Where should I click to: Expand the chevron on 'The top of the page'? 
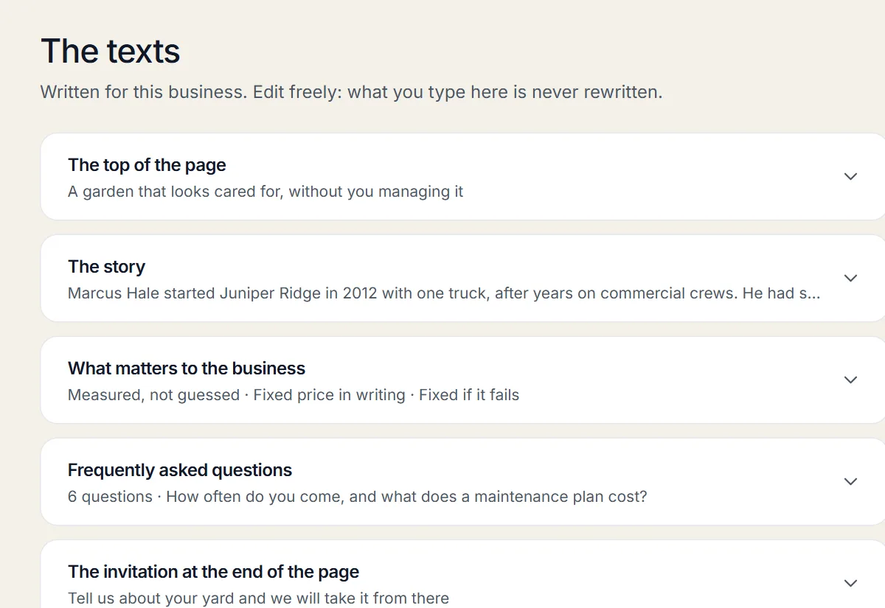[850, 177]
